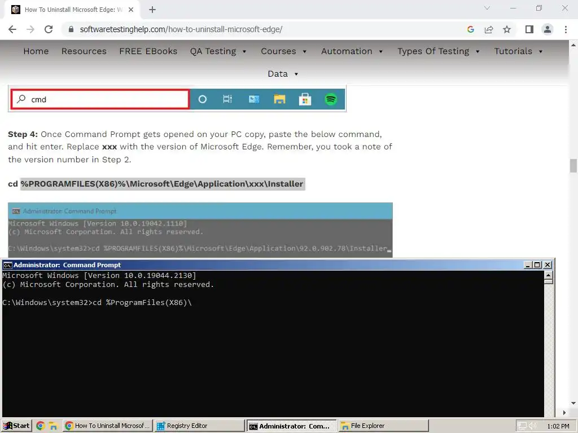Minimize the Command Prompt window
This screenshot has height=433, width=578.
(528, 265)
